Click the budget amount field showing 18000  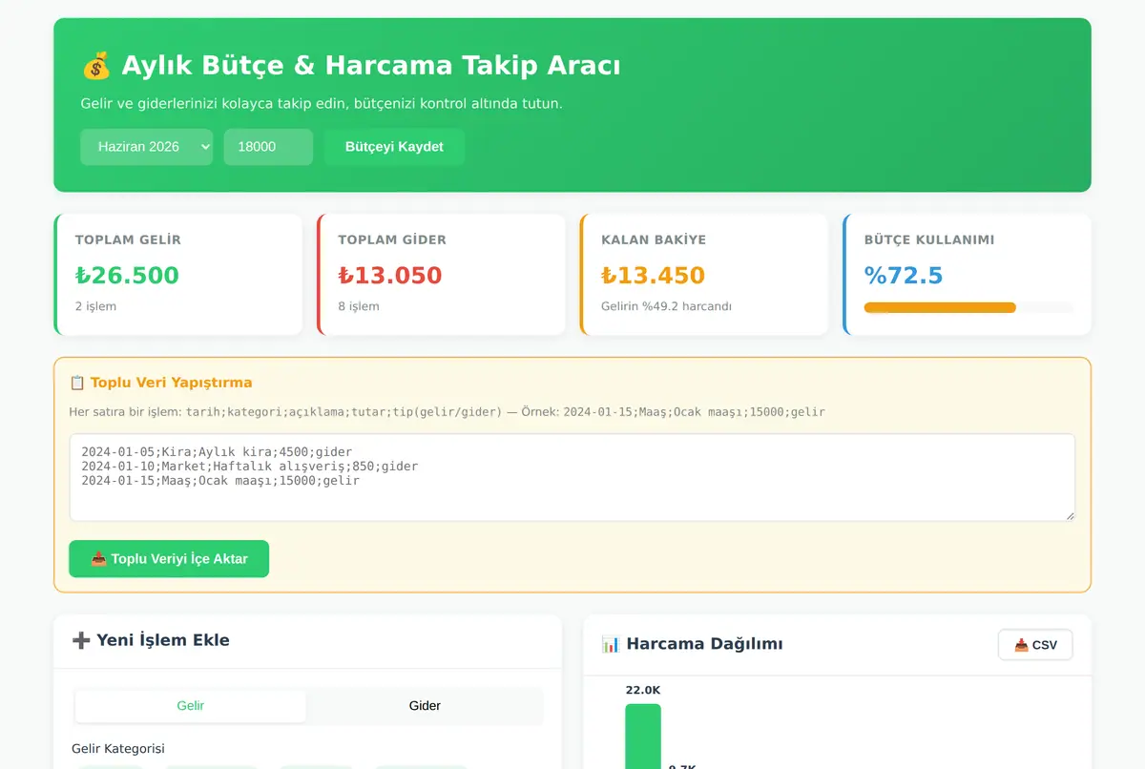[268, 147]
